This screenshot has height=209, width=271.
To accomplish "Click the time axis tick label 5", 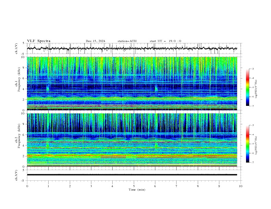I will click(134, 186).
